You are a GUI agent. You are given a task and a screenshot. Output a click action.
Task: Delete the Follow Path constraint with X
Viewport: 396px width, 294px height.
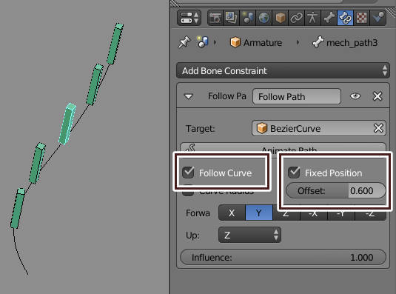coord(377,96)
